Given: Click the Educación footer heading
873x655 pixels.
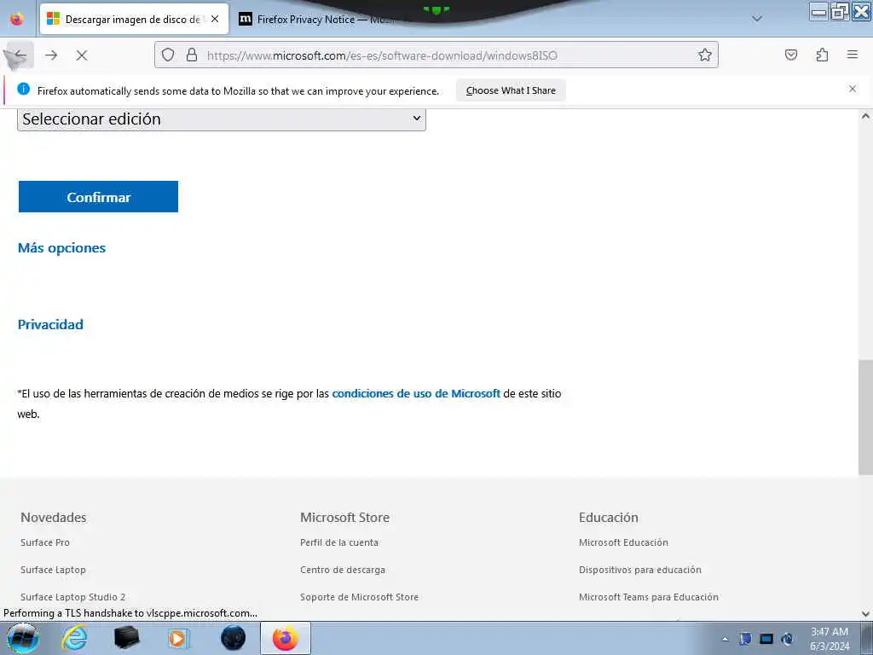Looking at the screenshot, I should pos(609,518).
